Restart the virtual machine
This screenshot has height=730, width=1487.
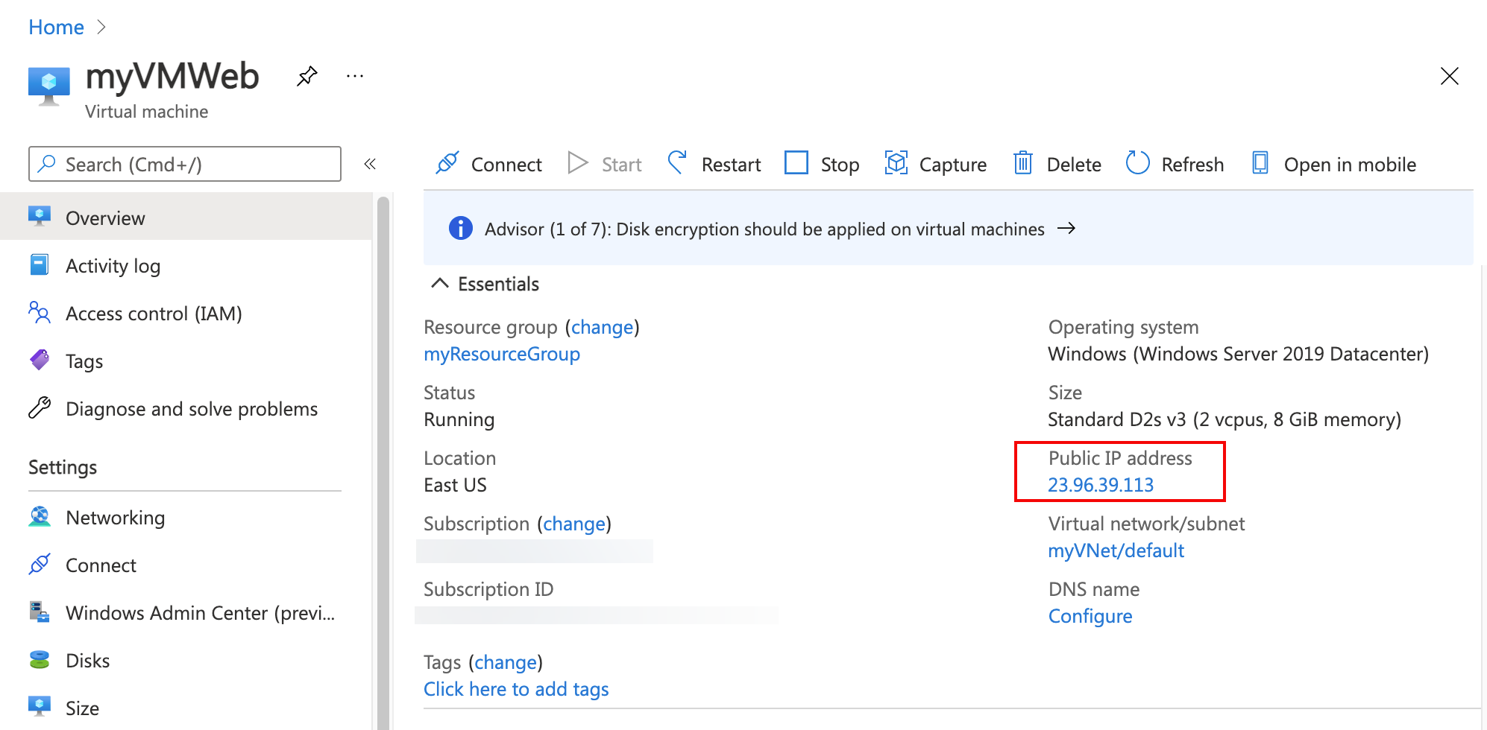click(x=714, y=164)
